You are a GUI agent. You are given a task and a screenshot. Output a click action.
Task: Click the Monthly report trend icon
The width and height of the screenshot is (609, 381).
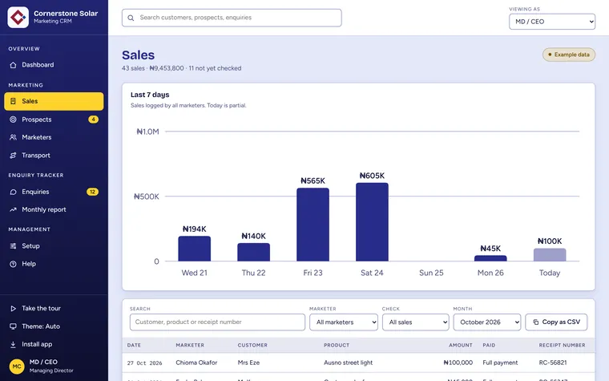coord(13,209)
